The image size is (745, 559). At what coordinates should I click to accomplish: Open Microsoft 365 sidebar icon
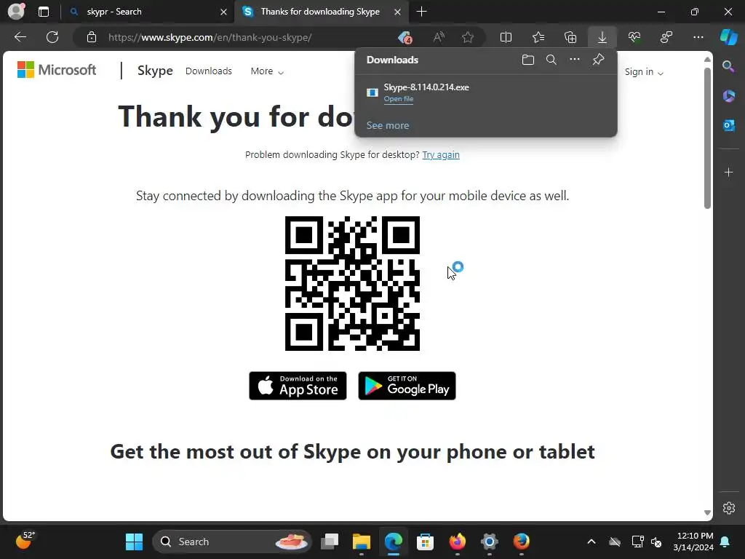click(x=728, y=96)
